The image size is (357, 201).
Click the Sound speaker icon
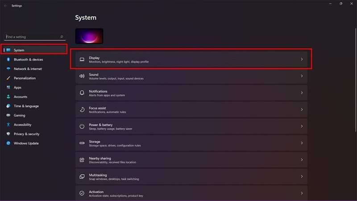click(x=82, y=76)
